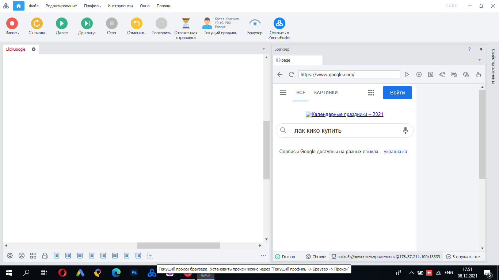Click Открыть в ZennoPoster icon
The height and width of the screenshot is (280, 499).
point(279,24)
